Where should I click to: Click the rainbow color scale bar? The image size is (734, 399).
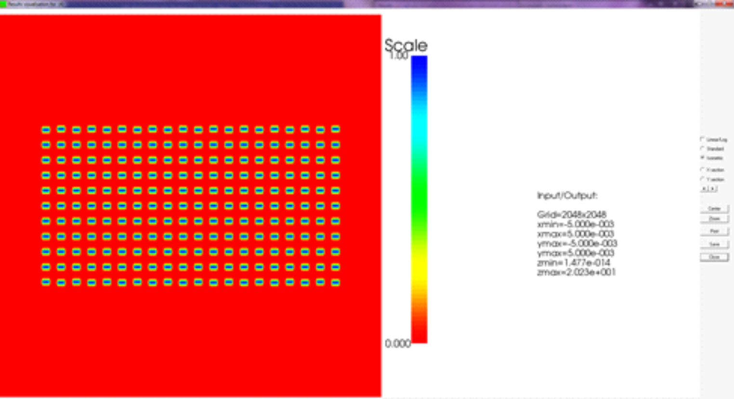(x=419, y=199)
